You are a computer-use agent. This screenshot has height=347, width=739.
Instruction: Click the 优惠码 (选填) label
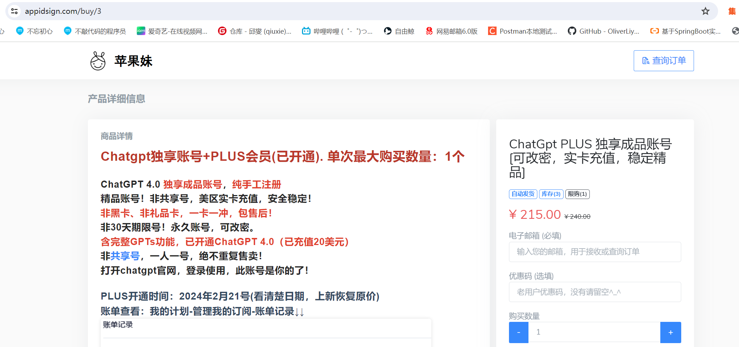click(531, 276)
